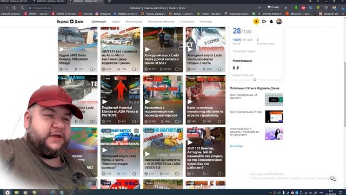Open three-dot menu on 'ЗИЛ 131 Кемпер' card
Viewport: 346px width, 195px height.
click(x=222, y=131)
